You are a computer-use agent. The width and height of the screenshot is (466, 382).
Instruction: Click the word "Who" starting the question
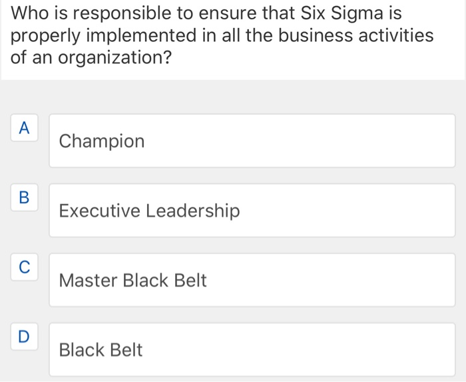(28, 13)
